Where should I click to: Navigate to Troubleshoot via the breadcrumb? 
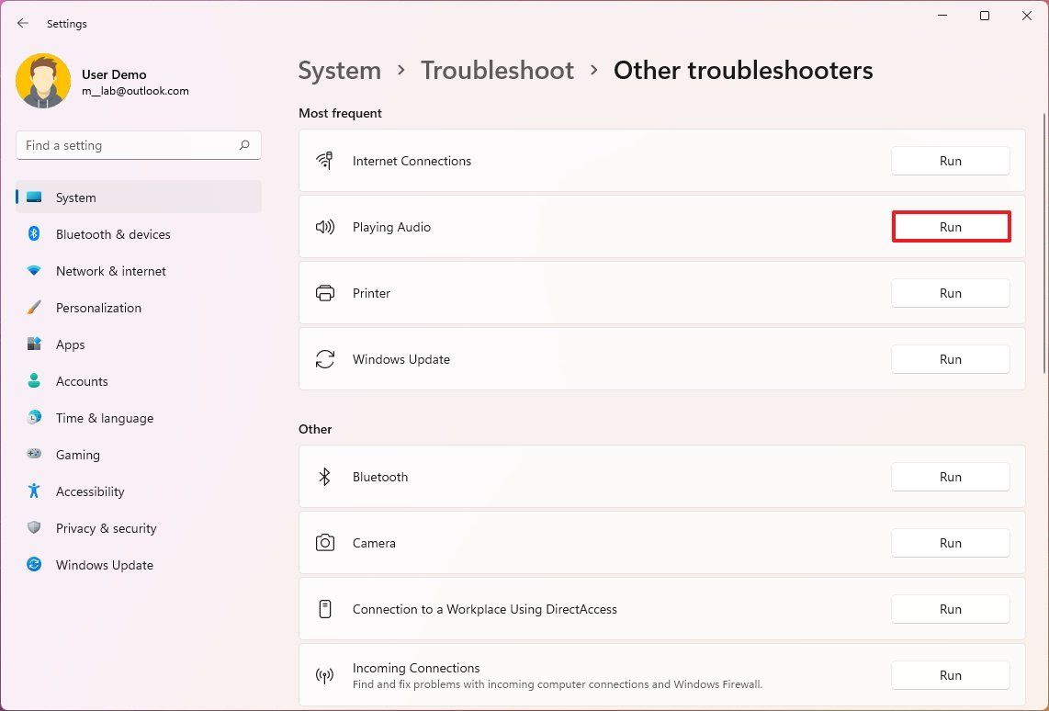497,70
